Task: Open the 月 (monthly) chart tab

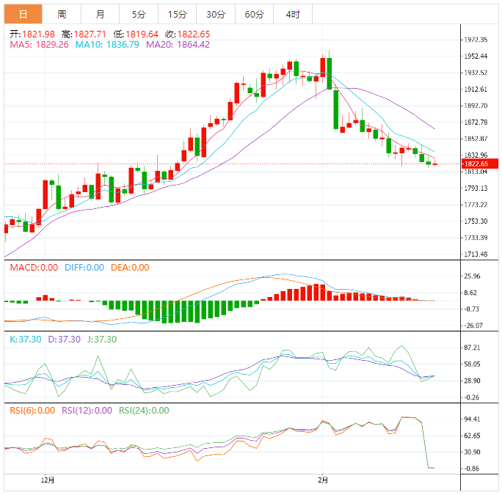Action: tap(100, 14)
